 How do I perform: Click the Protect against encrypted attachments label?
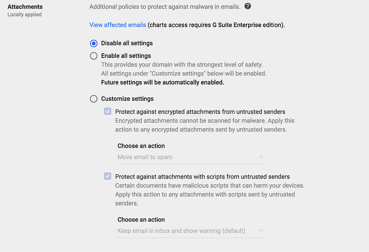coord(200,112)
